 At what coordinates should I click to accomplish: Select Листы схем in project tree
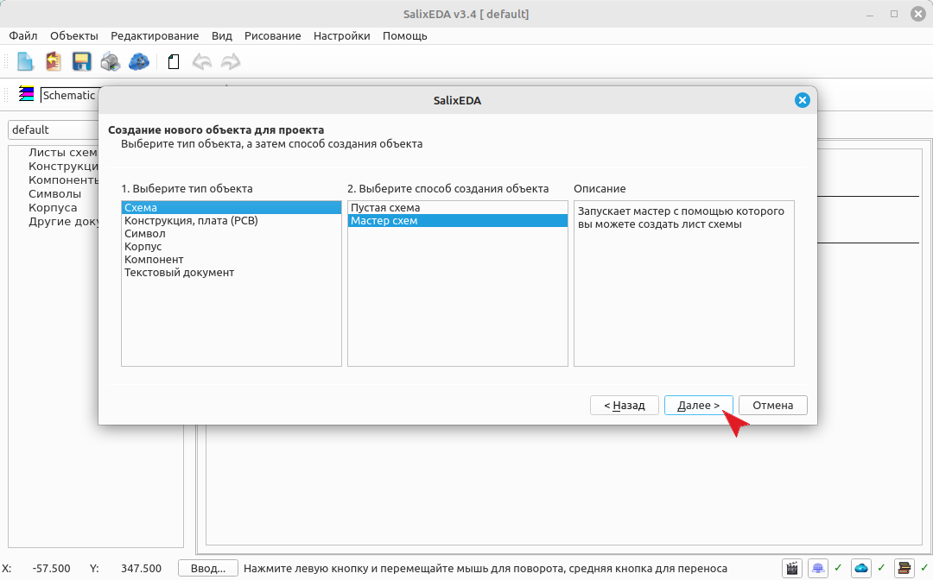(x=62, y=152)
